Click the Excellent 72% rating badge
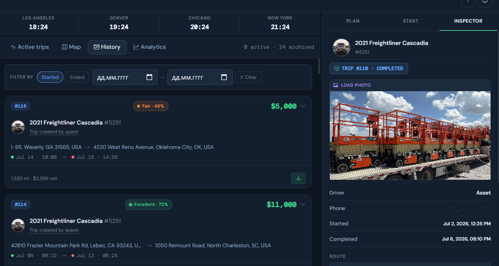The height and width of the screenshot is (266, 499). click(x=149, y=204)
